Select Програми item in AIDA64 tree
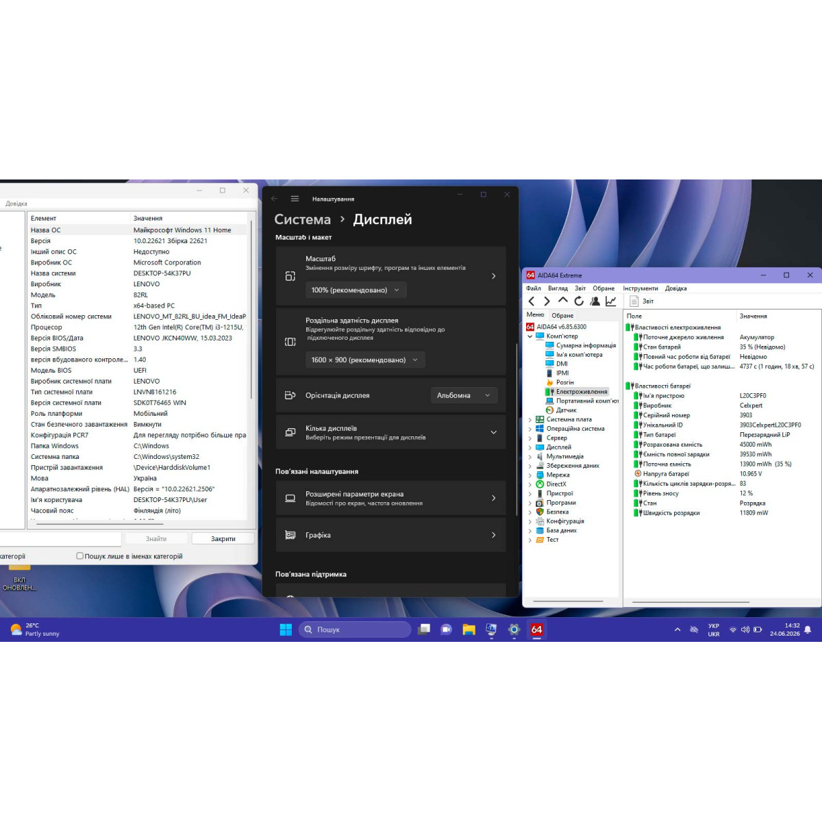This screenshot has height=822, width=822. click(x=556, y=503)
